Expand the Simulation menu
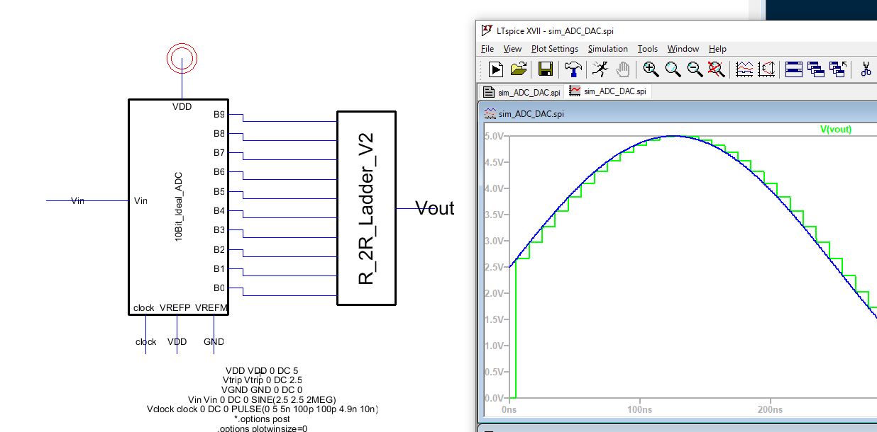The height and width of the screenshot is (432, 877). click(607, 49)
